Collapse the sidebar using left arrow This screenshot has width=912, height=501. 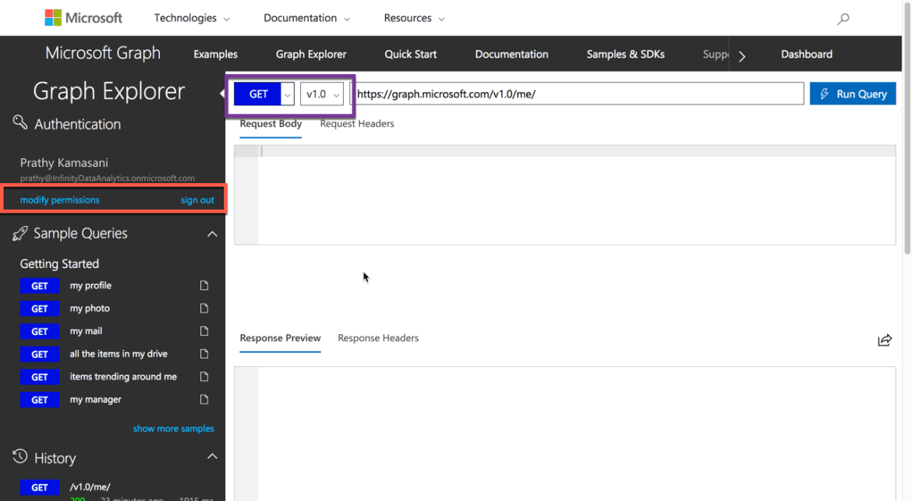pyautogui.click(x=221, y=93)
